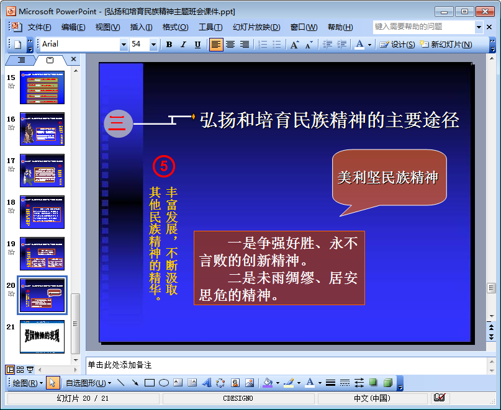The width and height of the screenshot is (501, 410).
Task: Expand the help question dropdown arrow
Action: (479, 27)
